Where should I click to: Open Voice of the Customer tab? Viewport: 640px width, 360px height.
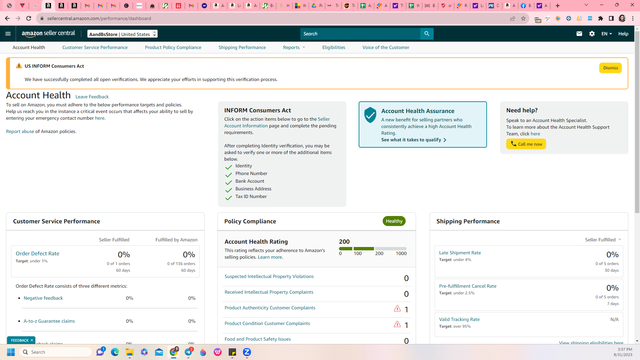tap(386, 47)
